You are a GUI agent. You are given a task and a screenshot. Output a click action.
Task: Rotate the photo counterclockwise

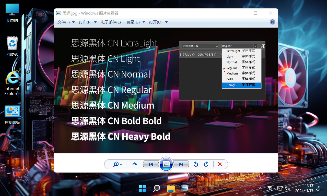tap(196, 164)
